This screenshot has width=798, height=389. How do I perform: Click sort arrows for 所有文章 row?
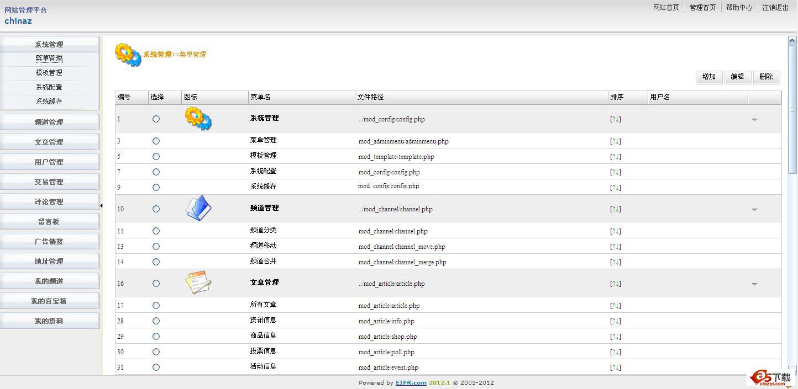[x=615, y=306]
